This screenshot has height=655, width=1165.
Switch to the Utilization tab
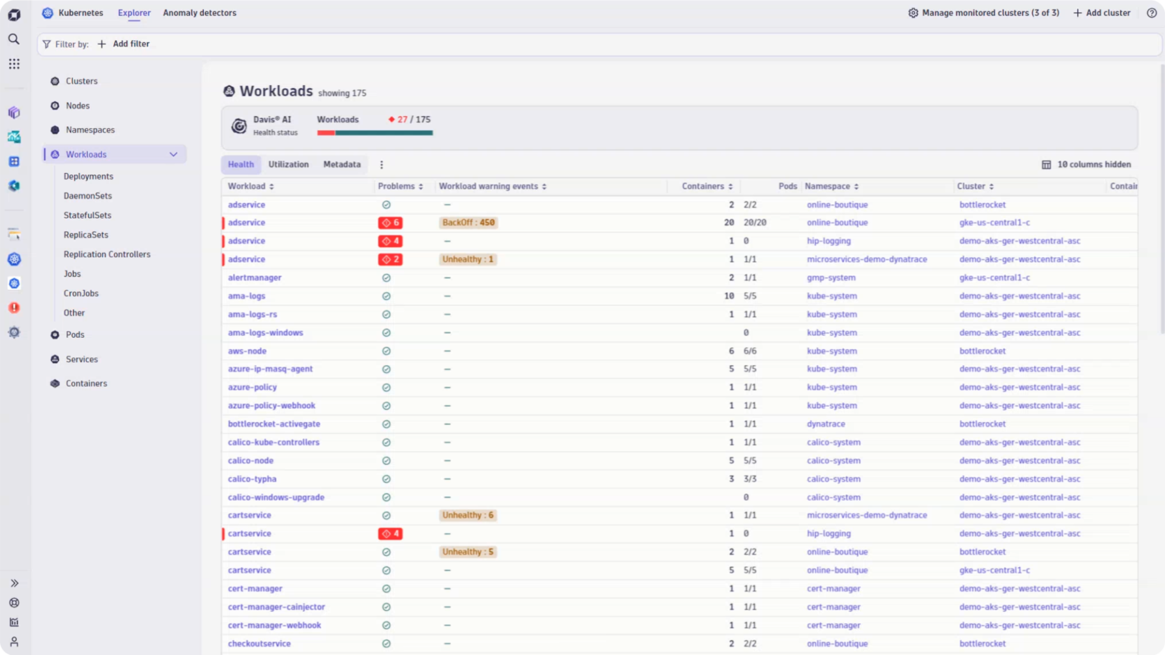(288, 164)
